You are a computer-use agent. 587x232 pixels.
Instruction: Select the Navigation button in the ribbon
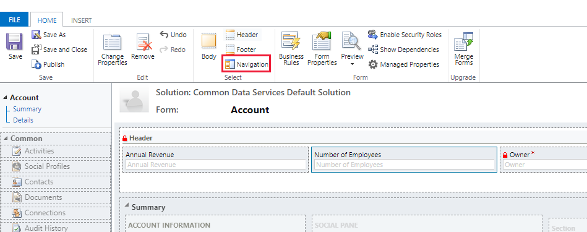[247, 64]
